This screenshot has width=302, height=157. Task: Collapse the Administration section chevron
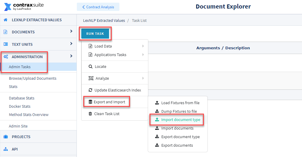coord(71,56)
